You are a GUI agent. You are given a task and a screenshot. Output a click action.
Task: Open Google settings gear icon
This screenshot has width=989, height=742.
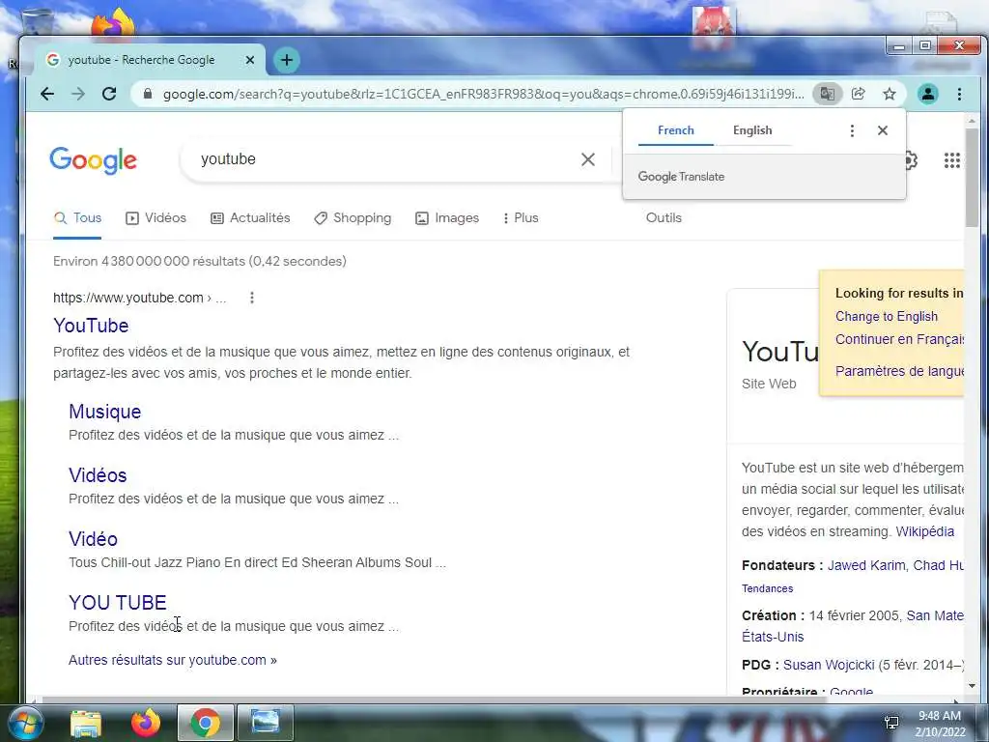pos(911,160)
